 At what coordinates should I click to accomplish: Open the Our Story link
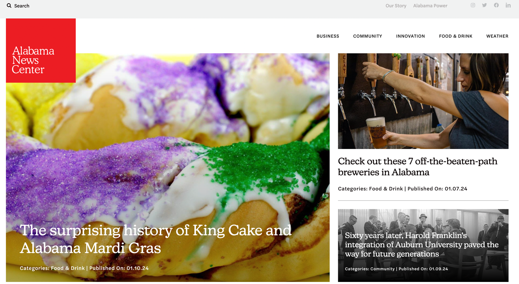click(x=396, y=6)
